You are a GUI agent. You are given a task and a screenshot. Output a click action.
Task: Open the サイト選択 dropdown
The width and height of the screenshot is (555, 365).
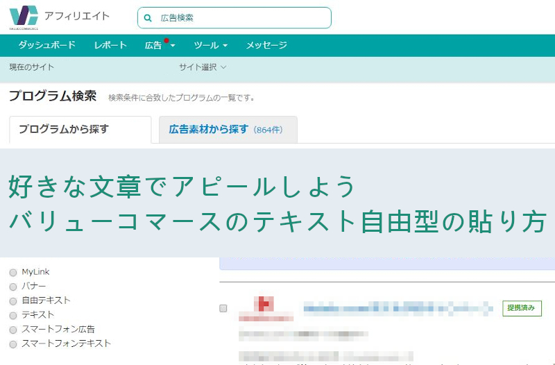(x=203, y=67)
